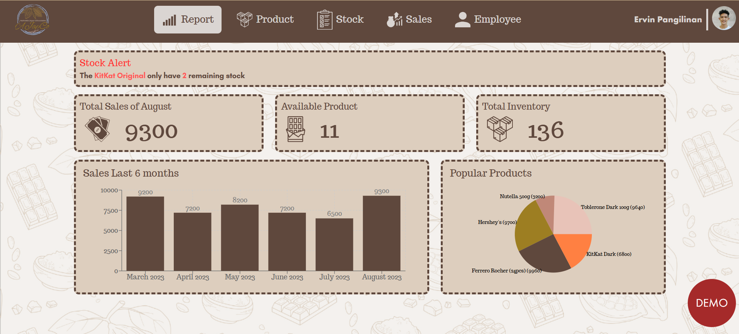Viewport: 739px width, 334px height.
Task: Click the bar chart icon in Report tab
Action: point(169,20)
